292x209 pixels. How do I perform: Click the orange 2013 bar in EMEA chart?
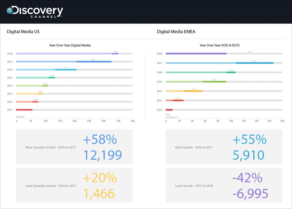pyautogui.click(x=175, y=101)
